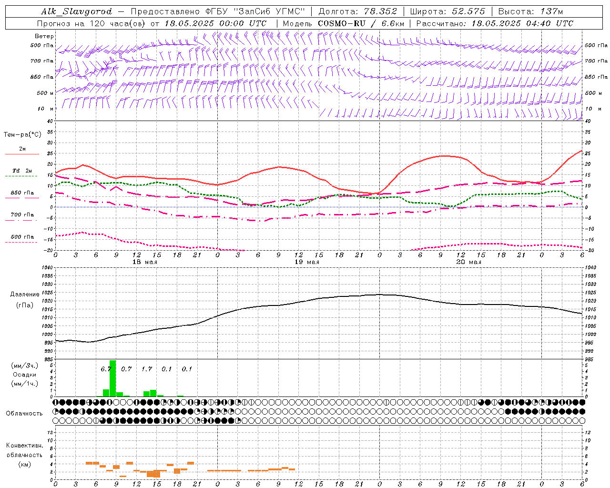610x488 pixels.
Task: Click the 12 km value on left convective axis
Action: coord(50,432)
